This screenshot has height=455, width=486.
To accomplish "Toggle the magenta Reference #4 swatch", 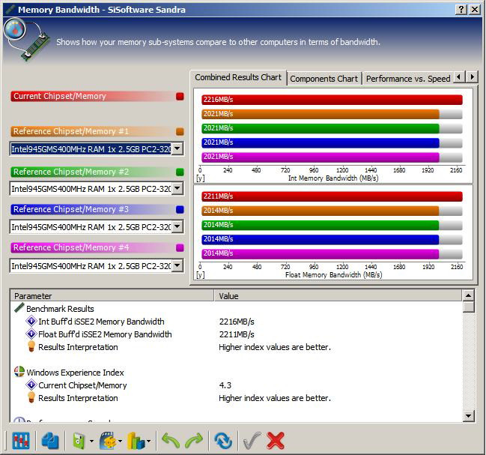I will (x=180, y=248).
